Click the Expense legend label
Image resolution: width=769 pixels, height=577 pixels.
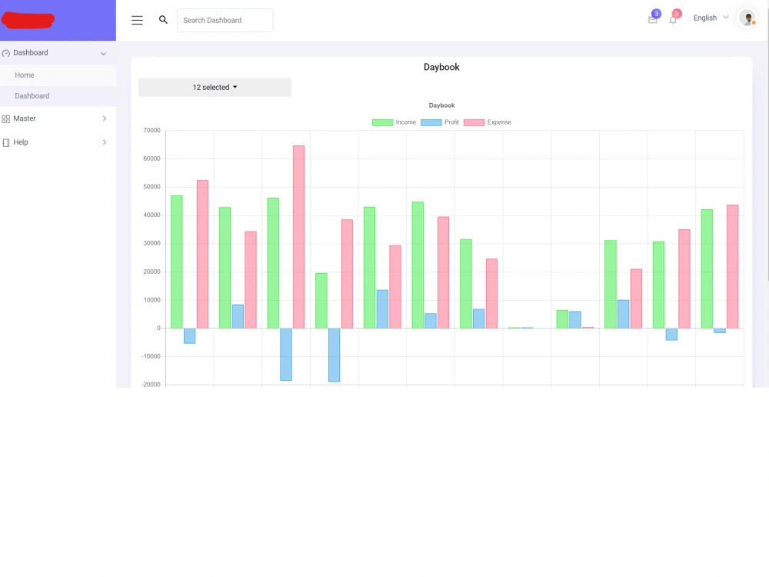click(499, 122)
